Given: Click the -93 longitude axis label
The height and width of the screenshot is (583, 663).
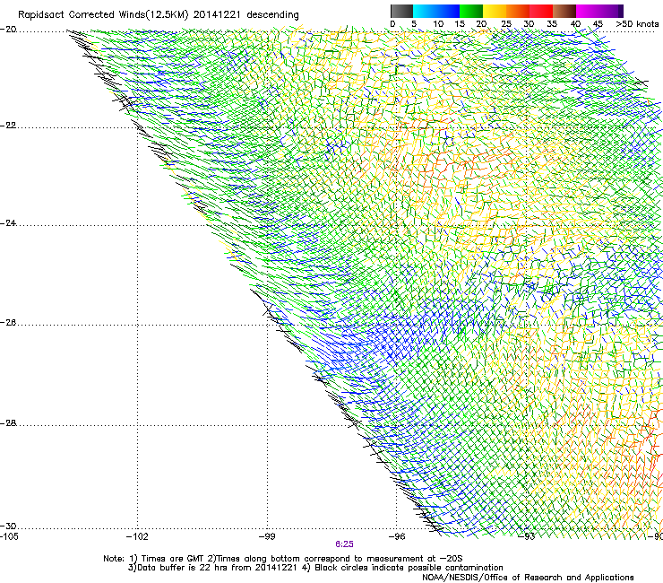Looking at the screenshot, I should point(527,536).
